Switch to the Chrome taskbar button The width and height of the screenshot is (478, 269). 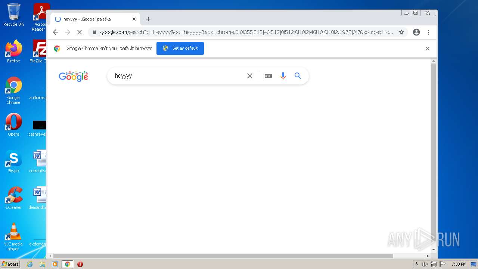[x=68, y=264]
